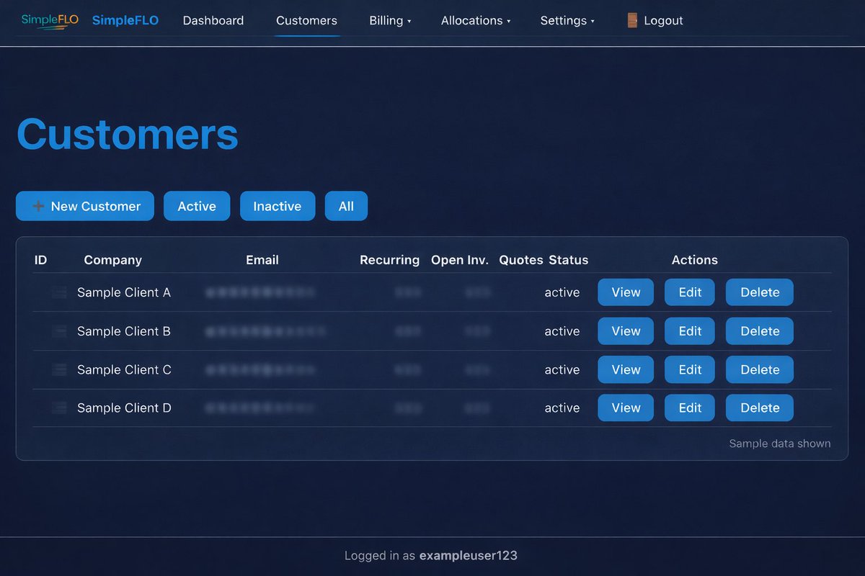Click the "Open Inv." column header
Image resolution: width=865 pixels, height=576 pixels.
coord(460,260)
